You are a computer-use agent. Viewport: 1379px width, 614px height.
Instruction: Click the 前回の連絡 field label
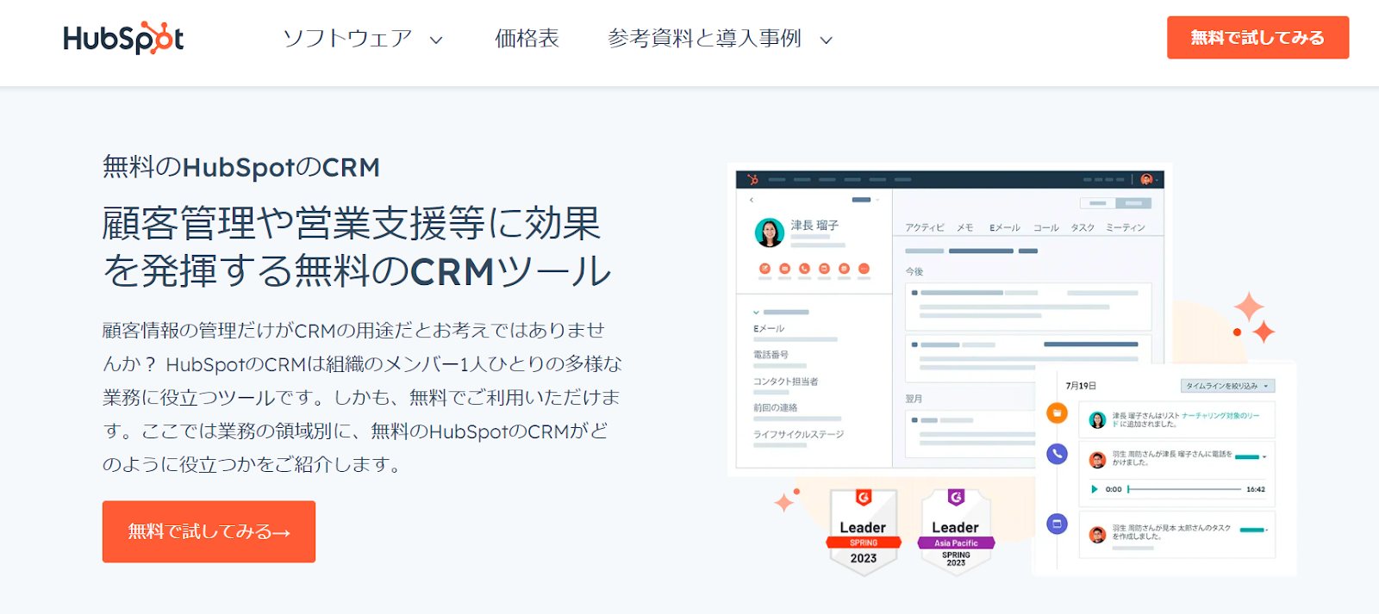pos(776,408)
